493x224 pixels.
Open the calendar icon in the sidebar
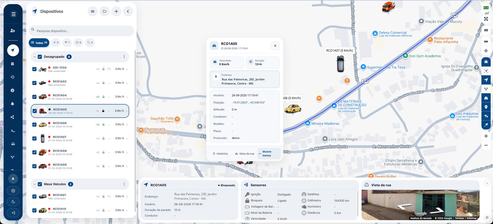[x=13, y=64]
